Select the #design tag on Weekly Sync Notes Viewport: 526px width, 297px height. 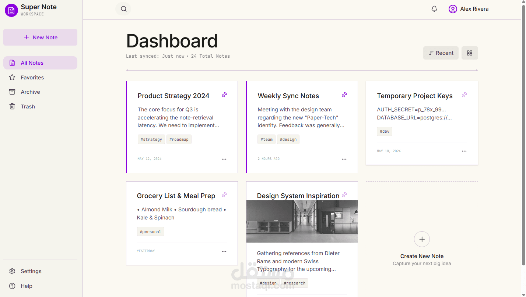pos(288,139)
